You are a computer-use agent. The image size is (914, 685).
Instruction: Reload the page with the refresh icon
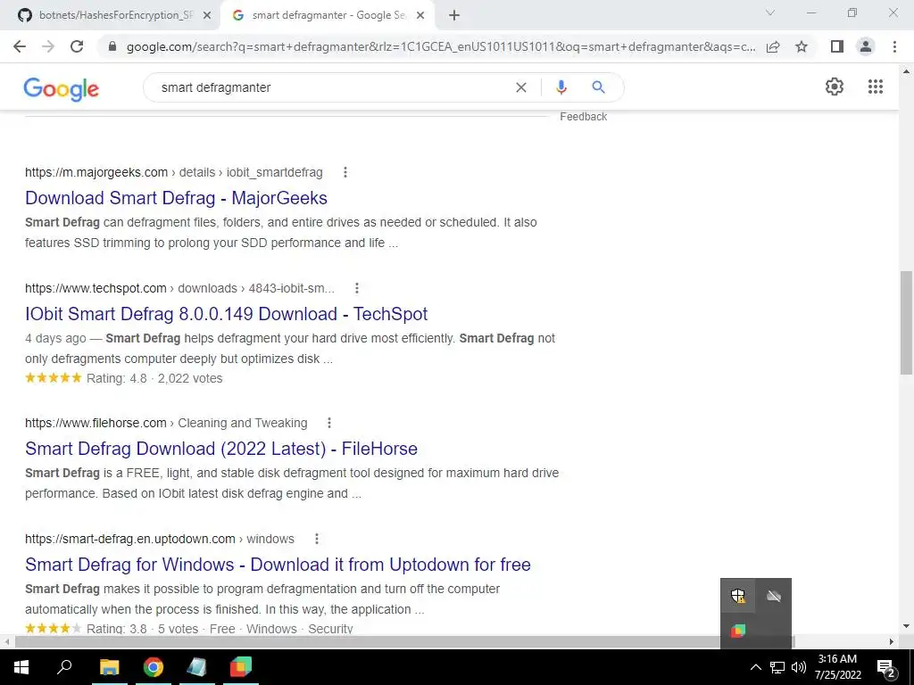click(77, 46)
